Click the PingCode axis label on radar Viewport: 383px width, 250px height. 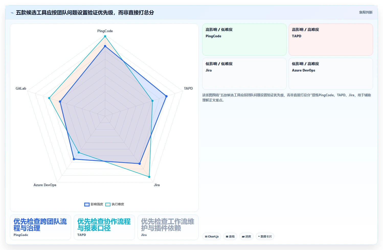(105, 31)
